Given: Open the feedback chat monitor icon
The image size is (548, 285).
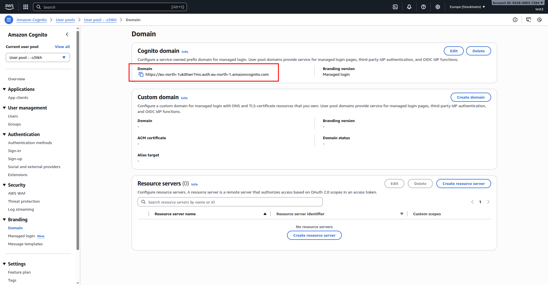Looking at the screenshot, I should coord(529,20).
